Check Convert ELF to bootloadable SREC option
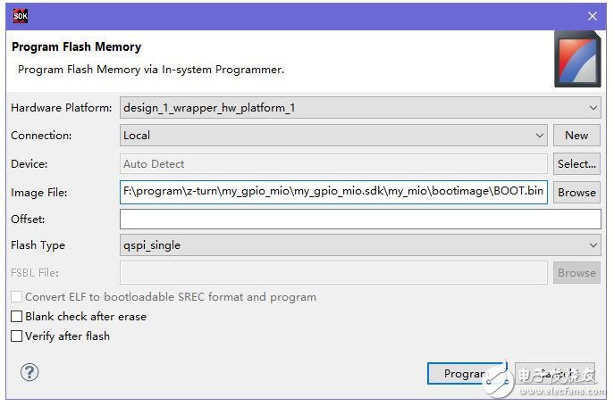Viewport: 614px width, 406px height. click(16, 297)
